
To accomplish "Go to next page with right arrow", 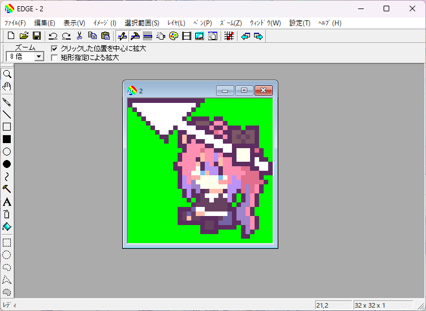I will (259, 36).
